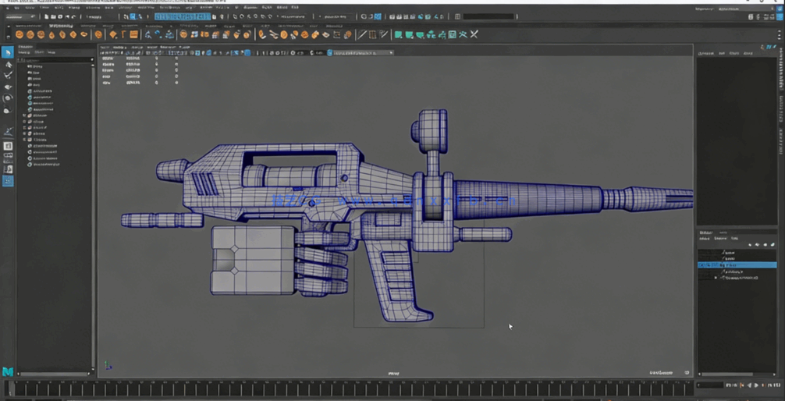Viewport: 785px width, 401px height.
Task: Click the polygon sphere shelf icon
Action: coord(20,34)
